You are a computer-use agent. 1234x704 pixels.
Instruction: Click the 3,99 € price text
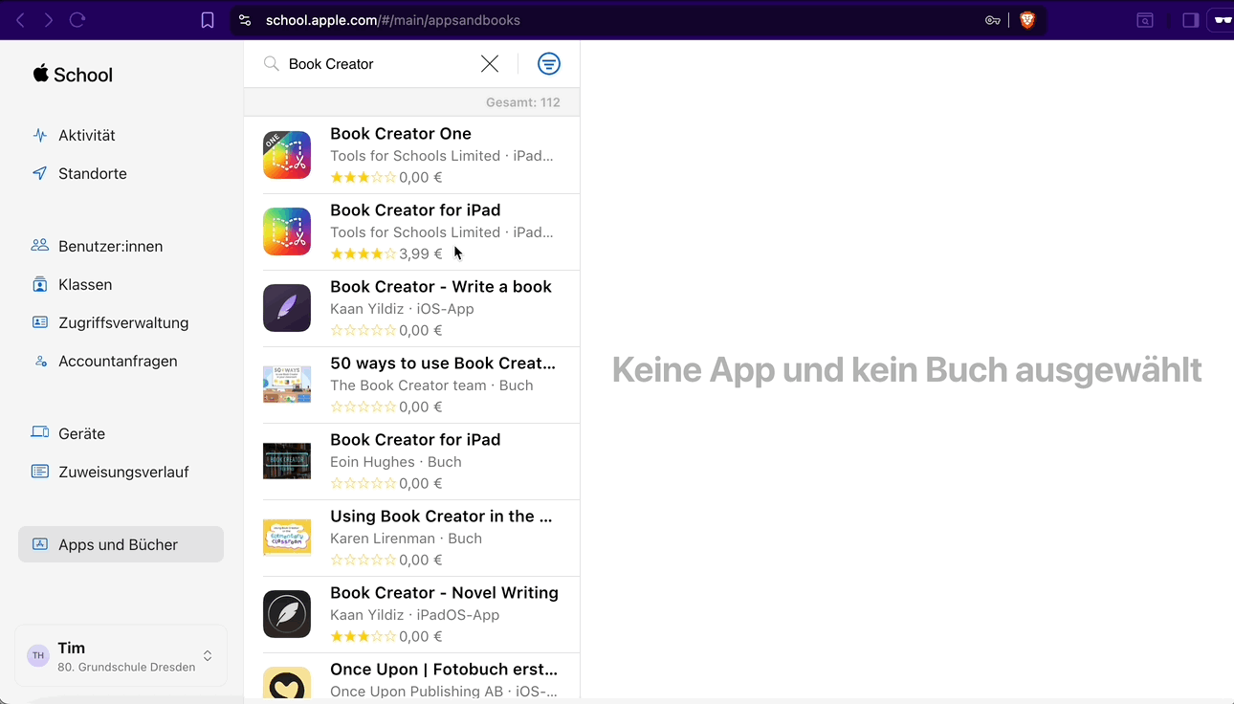pos(421,253)
